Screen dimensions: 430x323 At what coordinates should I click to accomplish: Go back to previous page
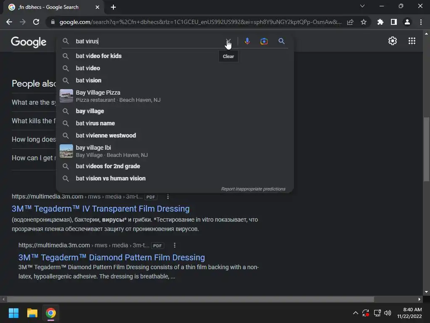point(9,22)
